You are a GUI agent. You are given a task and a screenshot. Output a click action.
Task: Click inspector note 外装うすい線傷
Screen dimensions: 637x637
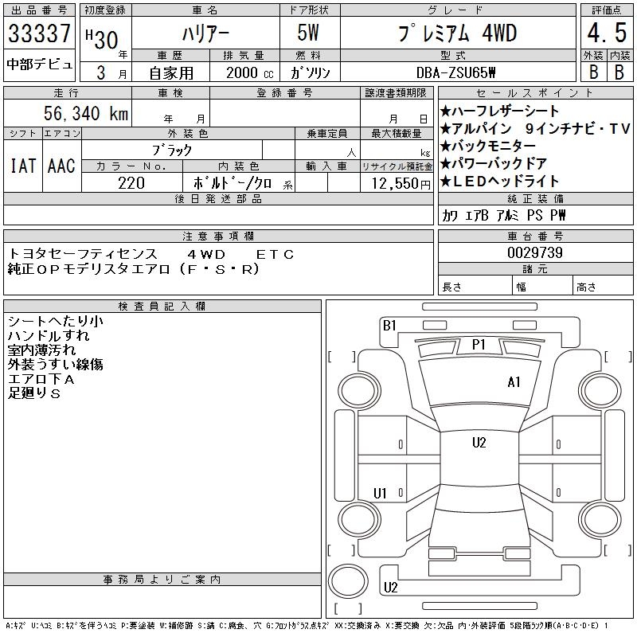pyautogui.click(x=56, y=365)
